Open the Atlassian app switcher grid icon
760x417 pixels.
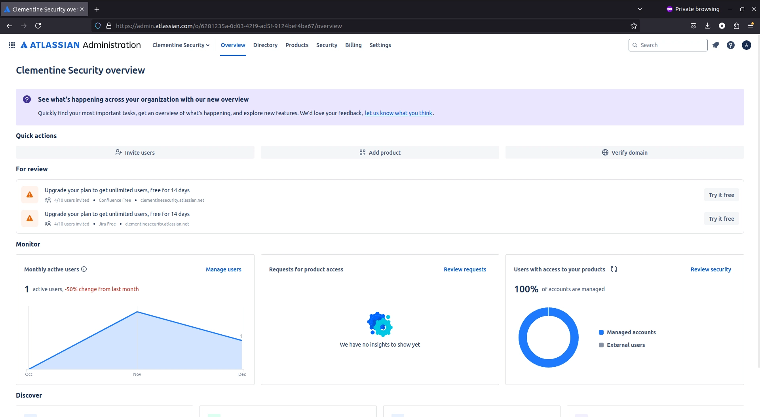12,45
